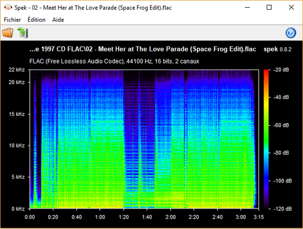Save the spectrogram using the toolbar icon
Screen dimensions: 303x229
click(x=22, y=33)
